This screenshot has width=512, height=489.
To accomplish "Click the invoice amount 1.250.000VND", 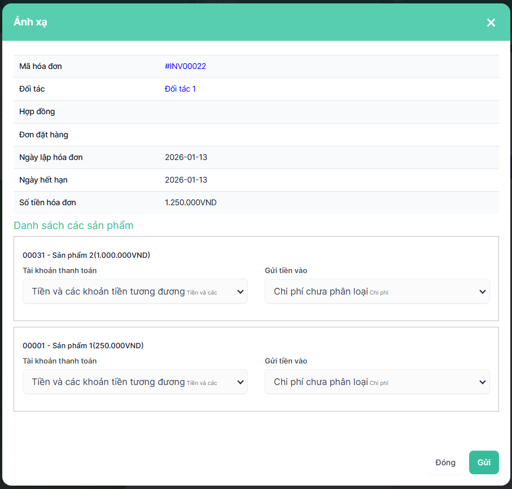I will (190, 202).
